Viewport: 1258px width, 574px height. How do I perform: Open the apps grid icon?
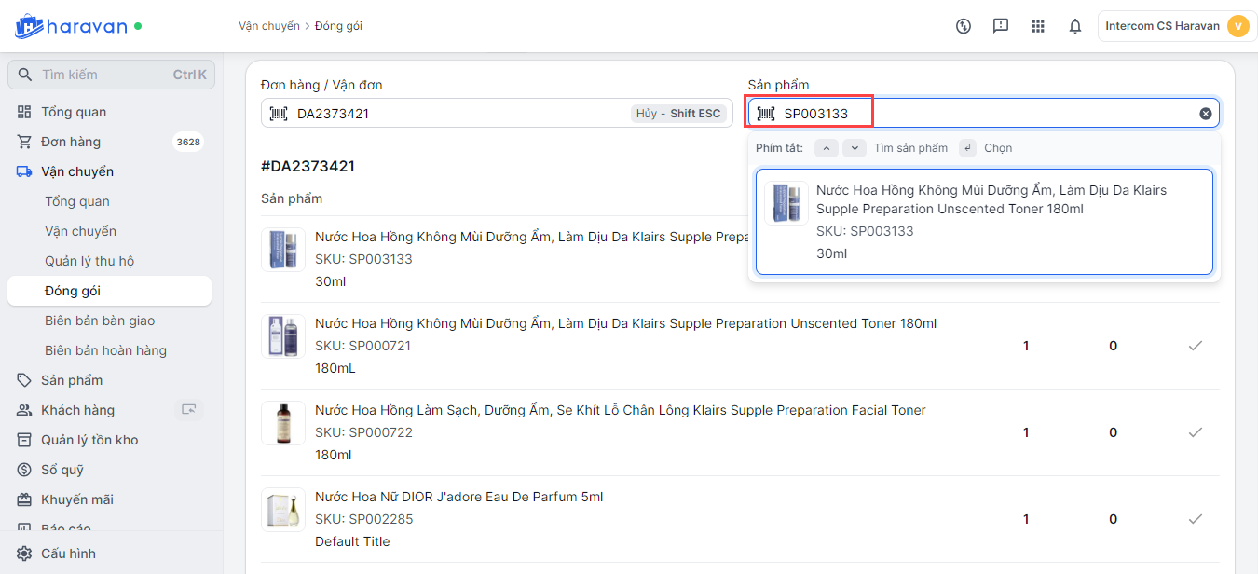click(x=1038, y=26)
